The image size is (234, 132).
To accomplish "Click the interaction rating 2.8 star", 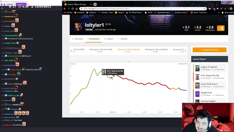I will coord(207,27).
